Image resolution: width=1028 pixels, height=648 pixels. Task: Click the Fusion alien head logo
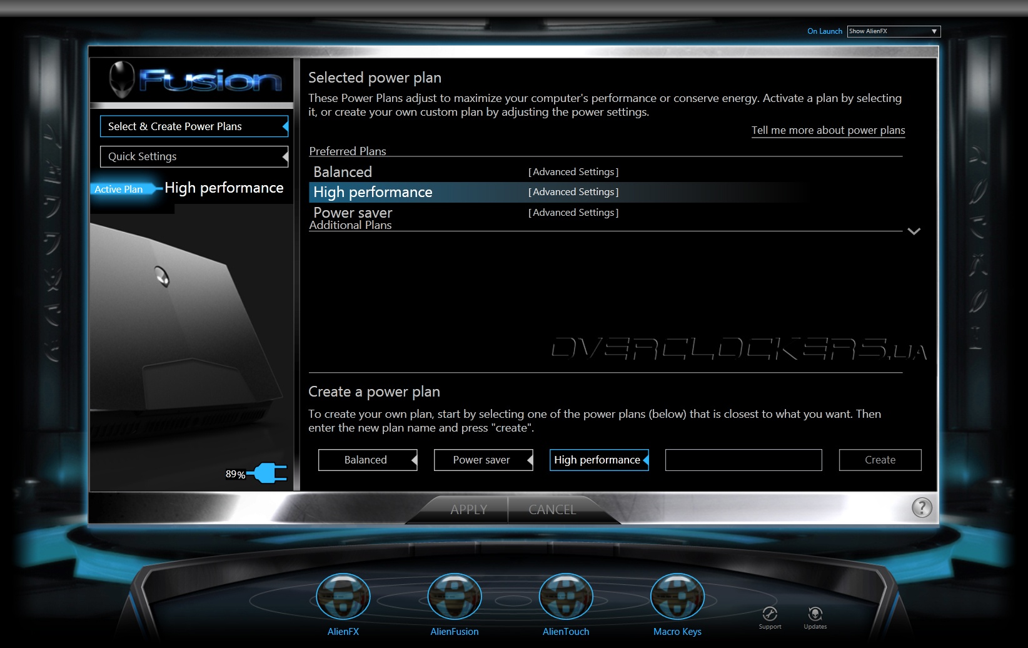(x=122, y=79)
